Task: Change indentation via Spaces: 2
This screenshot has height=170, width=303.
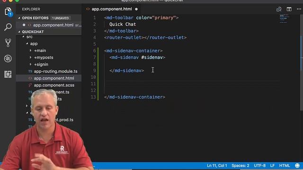Action: click(x=241, y=166)
